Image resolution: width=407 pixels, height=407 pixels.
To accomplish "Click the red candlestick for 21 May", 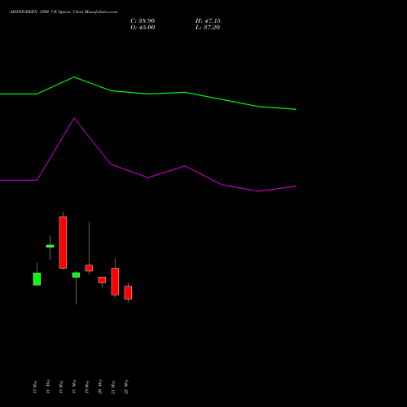I will coord(115,282).
